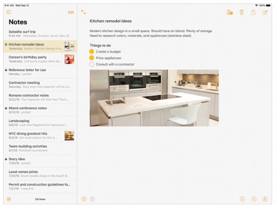Toggle the sidebar panel icon

(x=9, y=12)
